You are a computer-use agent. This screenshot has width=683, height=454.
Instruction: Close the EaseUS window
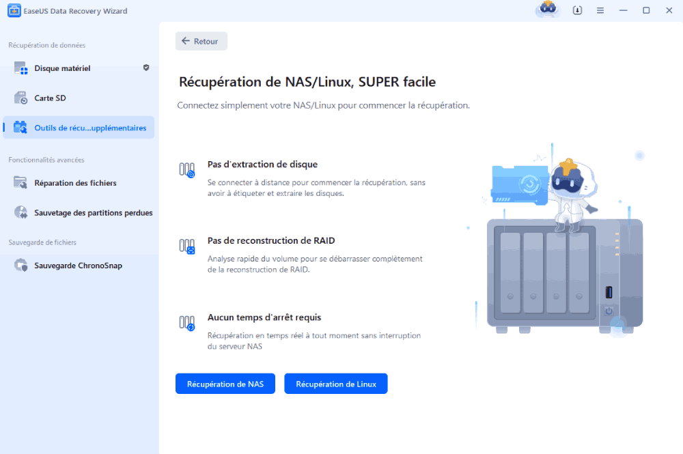[x=669, y=10]
